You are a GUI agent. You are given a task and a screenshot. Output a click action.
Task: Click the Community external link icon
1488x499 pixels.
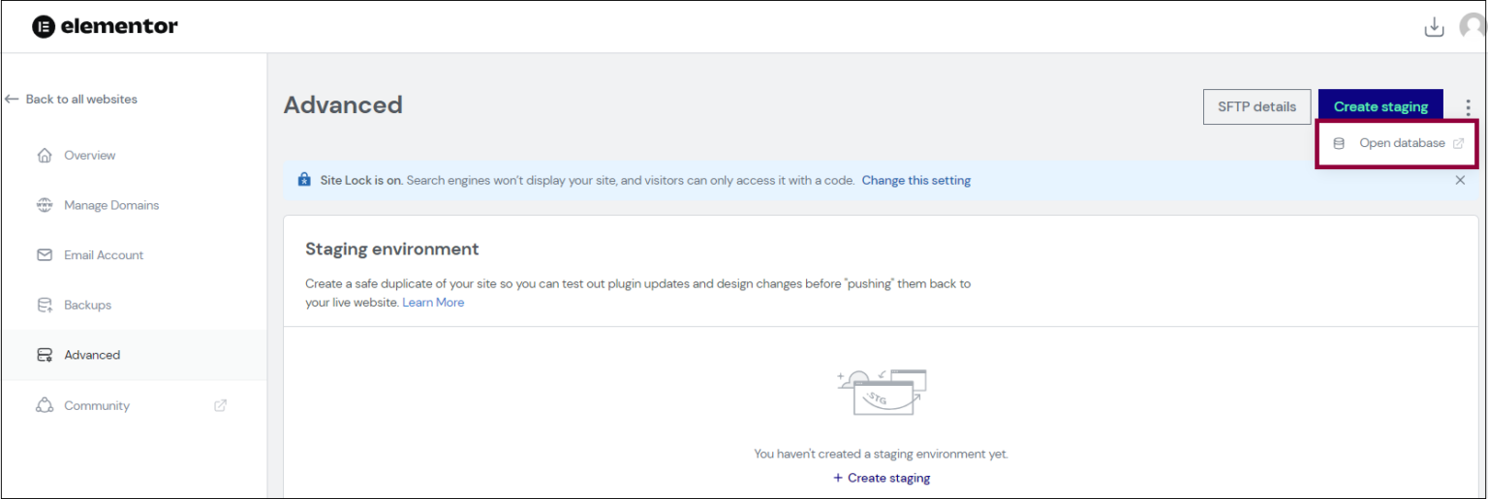220,406
